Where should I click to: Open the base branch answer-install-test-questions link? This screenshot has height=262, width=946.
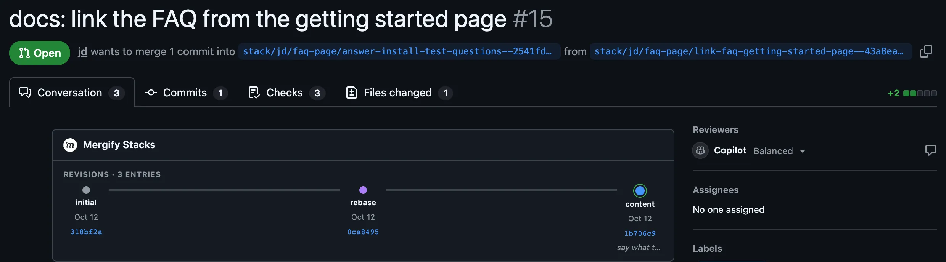pos(399,51)
